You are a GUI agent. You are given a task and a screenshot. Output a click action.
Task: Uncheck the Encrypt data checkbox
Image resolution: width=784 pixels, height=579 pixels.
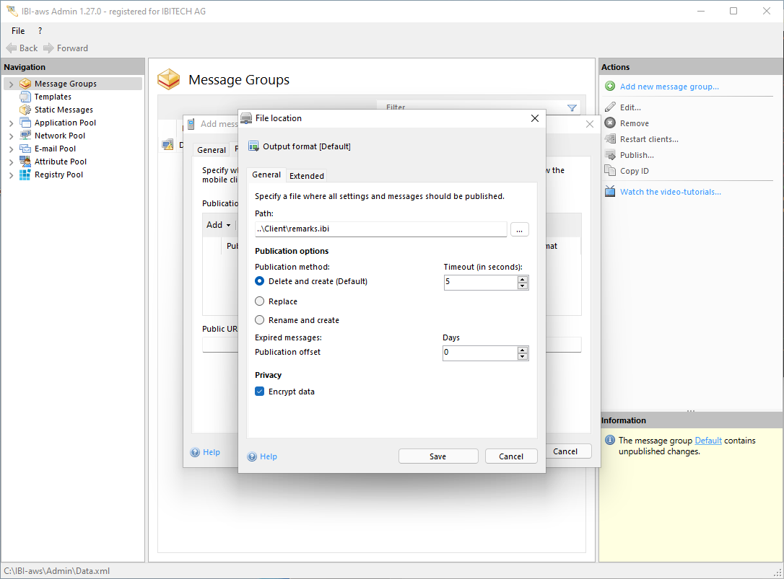(260, 392)
